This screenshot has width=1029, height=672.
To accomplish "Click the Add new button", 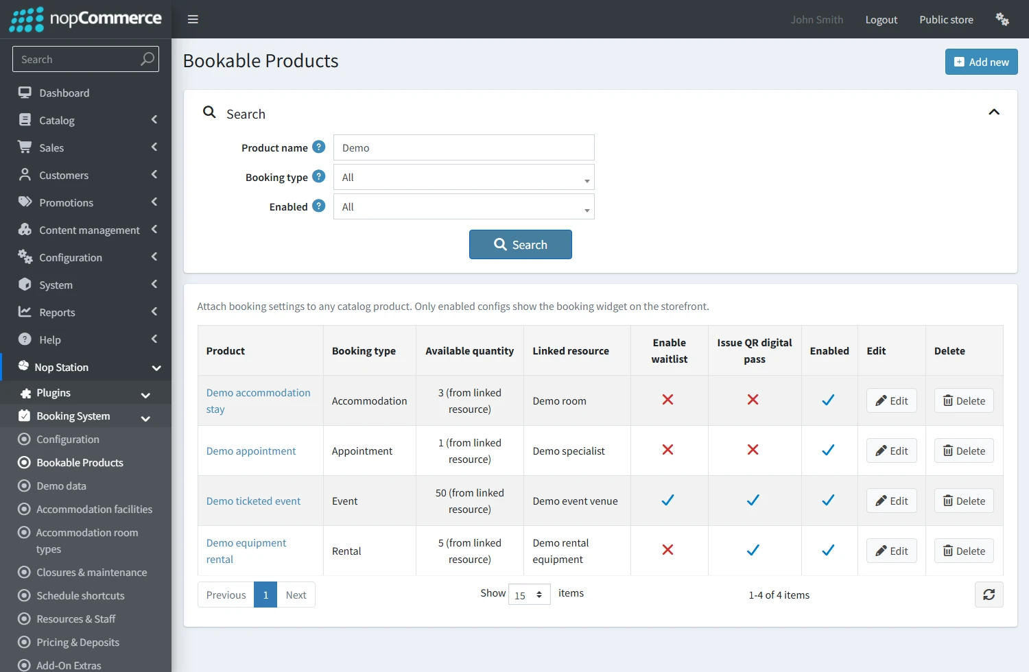I will (x=981, y=62).
